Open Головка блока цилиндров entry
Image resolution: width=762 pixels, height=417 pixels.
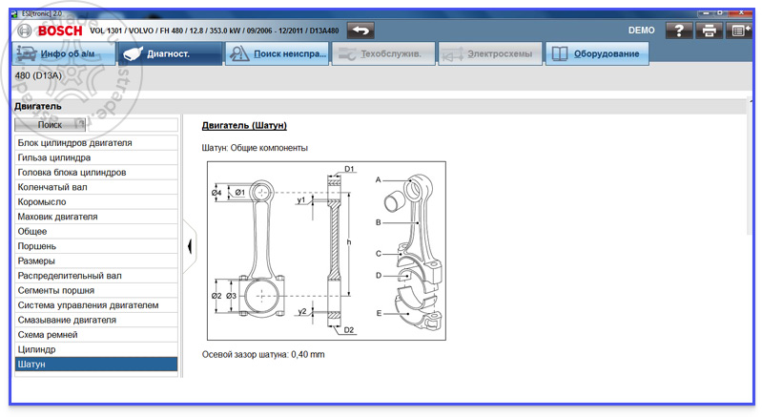pos(96,173)
